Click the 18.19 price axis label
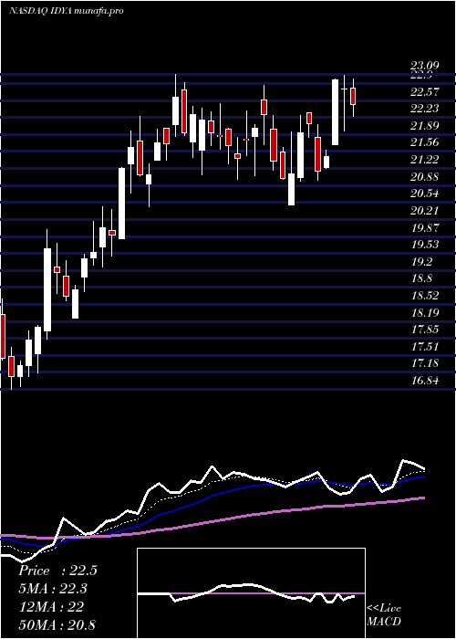This screenshot has height=639, width=456. pyautogui.click(x=424, y=312)
